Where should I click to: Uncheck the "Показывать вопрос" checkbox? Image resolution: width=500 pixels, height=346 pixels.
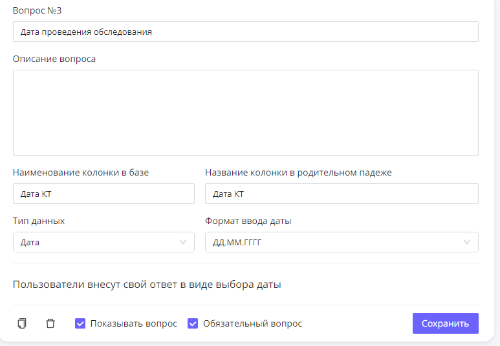pos(80,323)
